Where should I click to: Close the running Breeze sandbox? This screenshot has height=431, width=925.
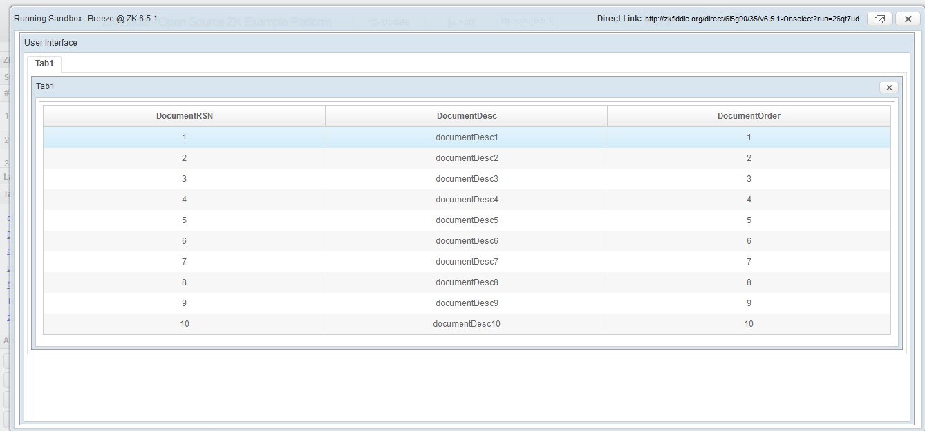908,19
